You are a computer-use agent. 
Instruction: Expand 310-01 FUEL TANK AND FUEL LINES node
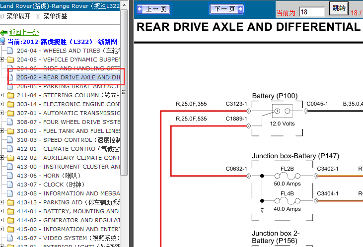(x=1, y=130)
